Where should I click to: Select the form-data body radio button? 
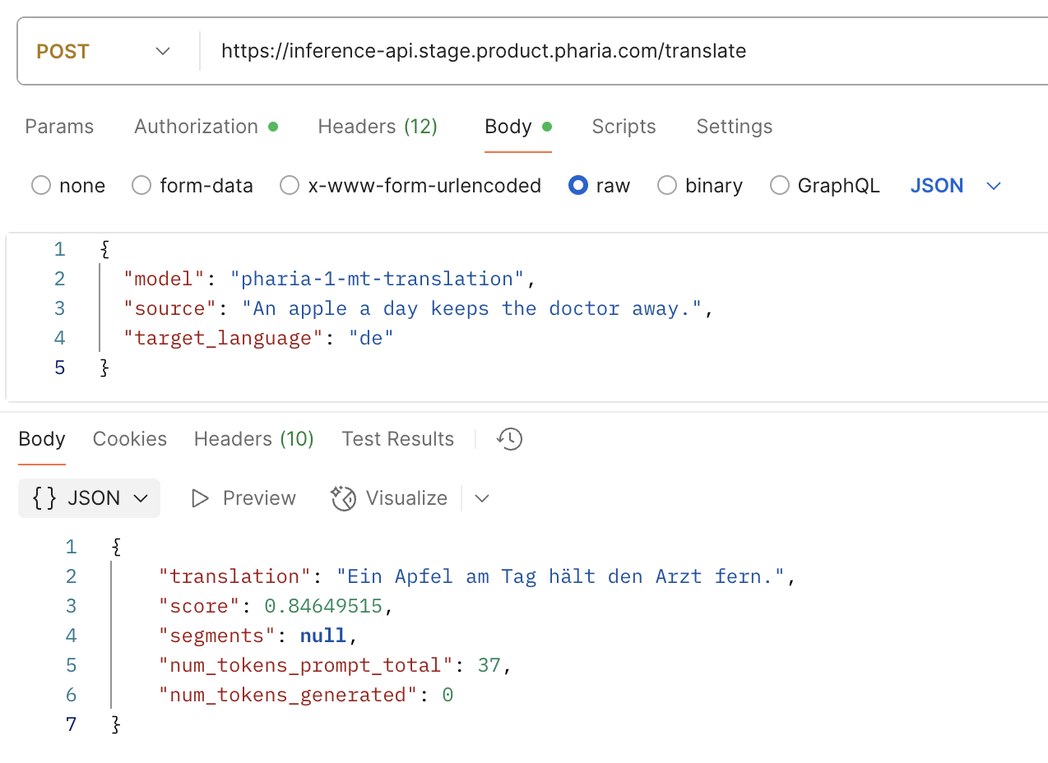tap(141, 186)
